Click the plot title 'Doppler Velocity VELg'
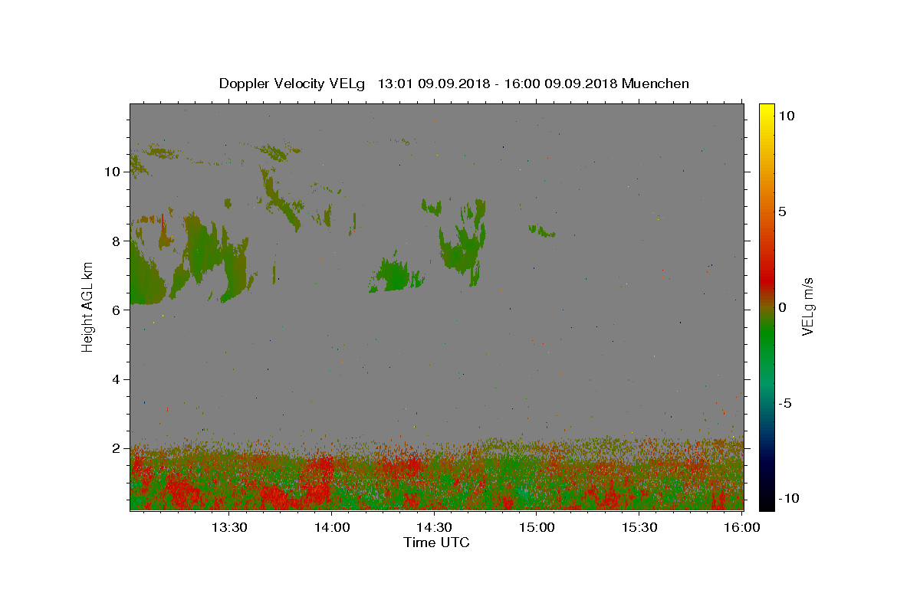920x613 pixels. (294, 84)
